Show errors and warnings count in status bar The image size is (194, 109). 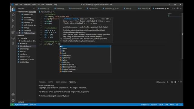[x=33, y=105]
